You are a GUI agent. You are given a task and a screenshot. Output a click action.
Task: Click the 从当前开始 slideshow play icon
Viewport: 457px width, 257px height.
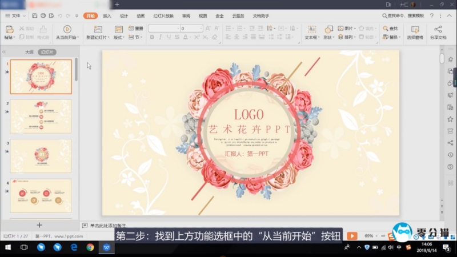click(67, 29)
